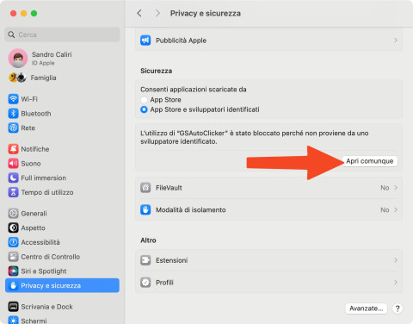Click Modalità di isolamento value No
The image size is (413, 324).
(385, 210)
